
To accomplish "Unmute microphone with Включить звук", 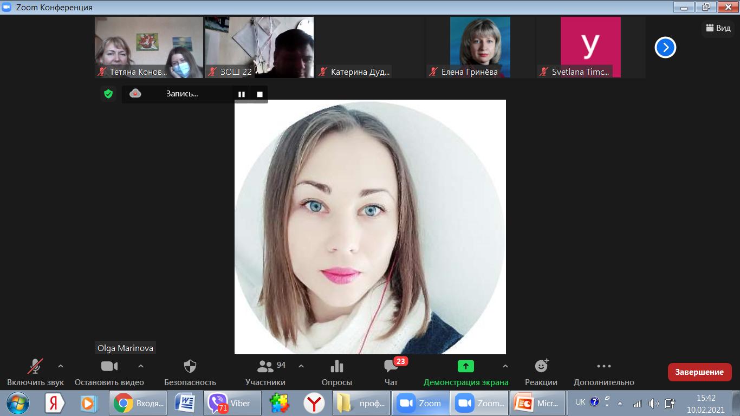I will (x=35, y=367).
